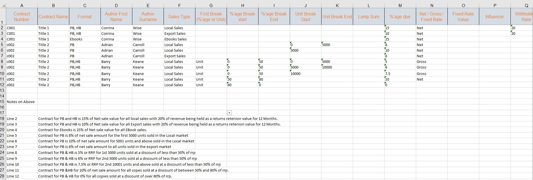533x180 pixels.
Task: Select the row 15 header
Action: point(3,102)
